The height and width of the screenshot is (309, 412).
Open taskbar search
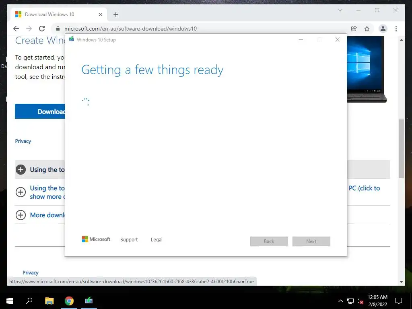pos(29,301)
